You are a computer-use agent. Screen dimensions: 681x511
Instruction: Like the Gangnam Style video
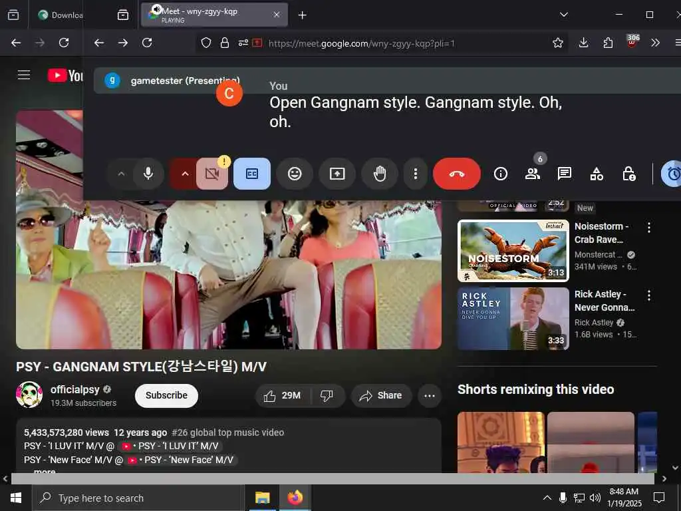[x=282, y=395]
